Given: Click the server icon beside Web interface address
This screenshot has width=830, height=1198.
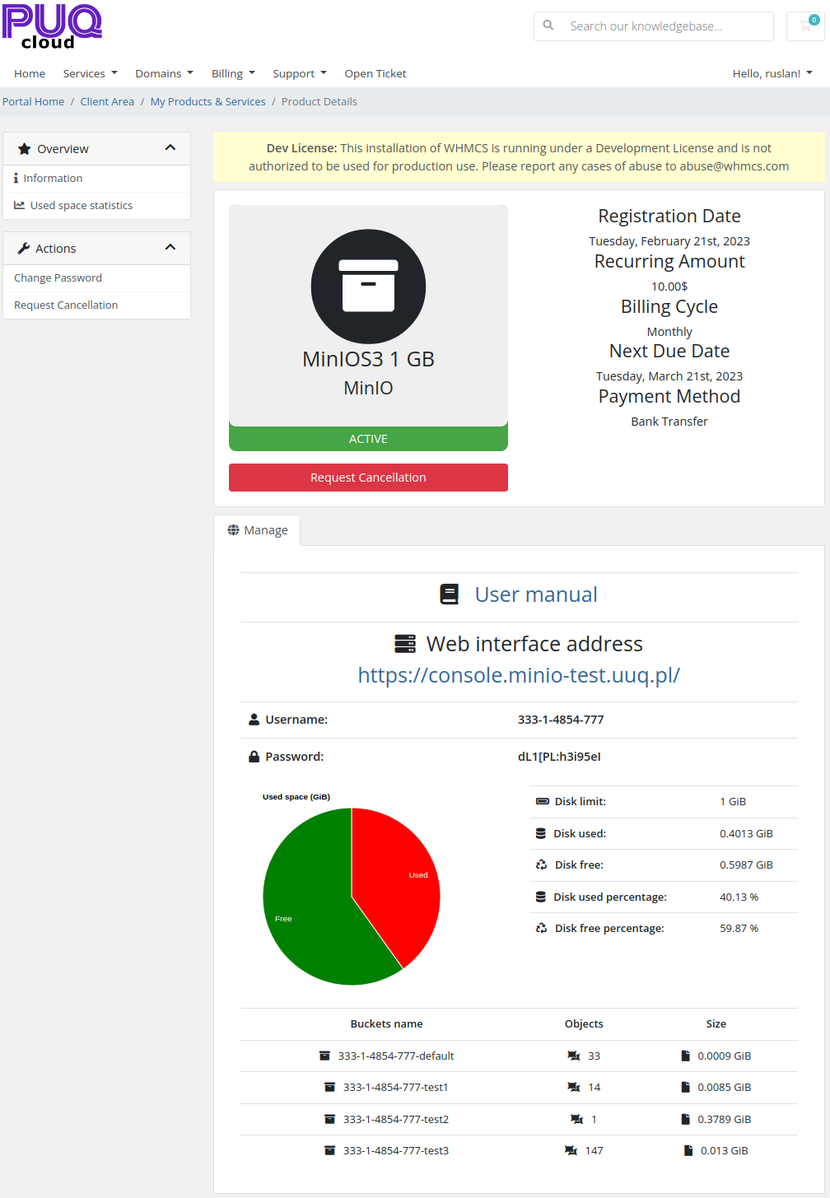Looking at the screenshot, I should point(405,644).
